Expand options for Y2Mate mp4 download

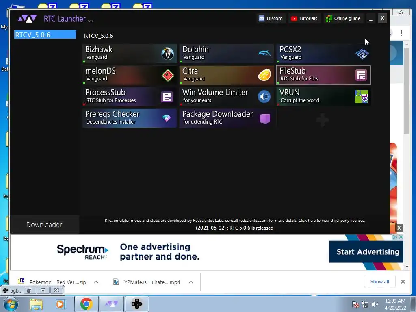point(191,282)
